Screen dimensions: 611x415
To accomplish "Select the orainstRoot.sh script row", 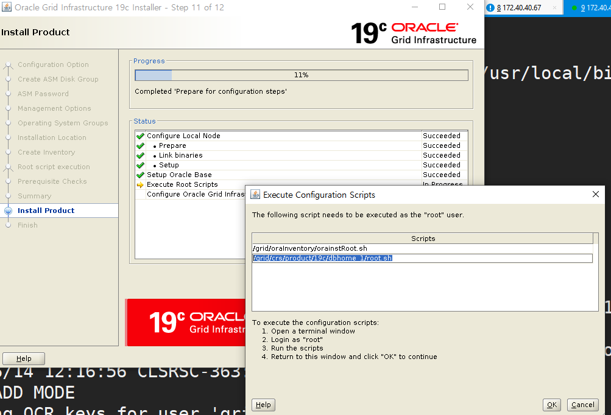I will (x=422, y=248).
